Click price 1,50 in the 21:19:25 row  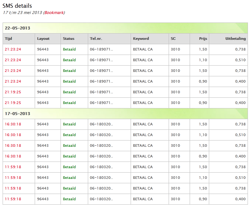tap(203, 92)
